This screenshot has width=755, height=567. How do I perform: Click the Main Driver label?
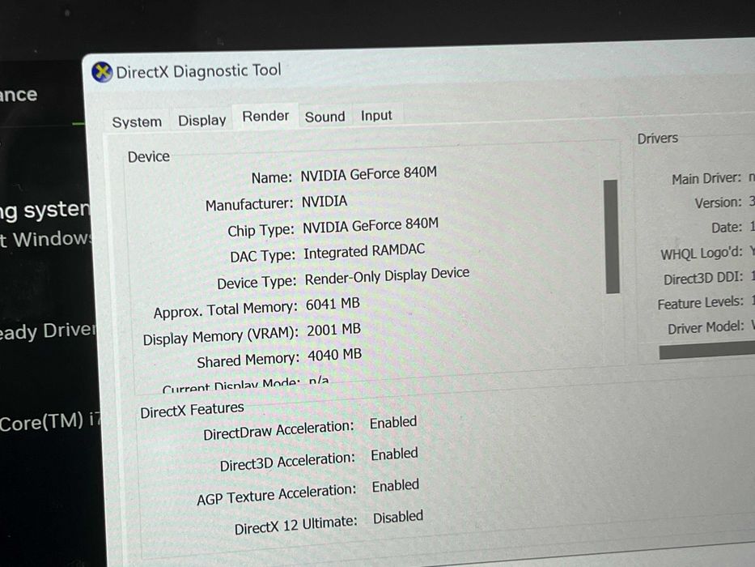pyautogui.click(x=706, y=179)
